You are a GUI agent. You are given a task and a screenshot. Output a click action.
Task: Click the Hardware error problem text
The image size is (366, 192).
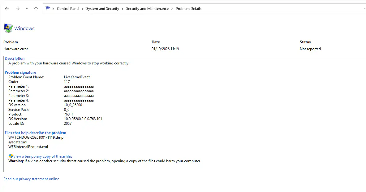(16, 49)
